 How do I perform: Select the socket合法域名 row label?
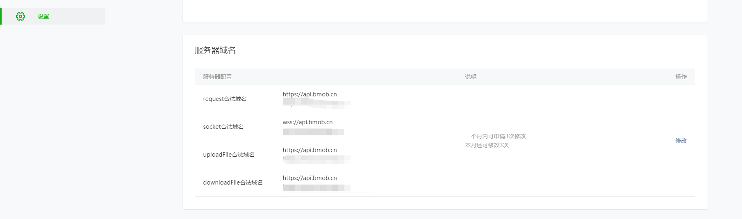[x=223, y=127]
